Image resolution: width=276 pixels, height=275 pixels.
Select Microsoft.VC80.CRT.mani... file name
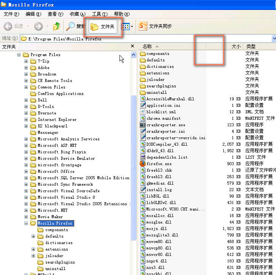175,209
